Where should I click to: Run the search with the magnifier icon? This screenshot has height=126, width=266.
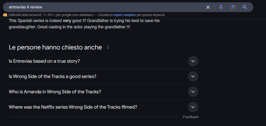(244, 7)
